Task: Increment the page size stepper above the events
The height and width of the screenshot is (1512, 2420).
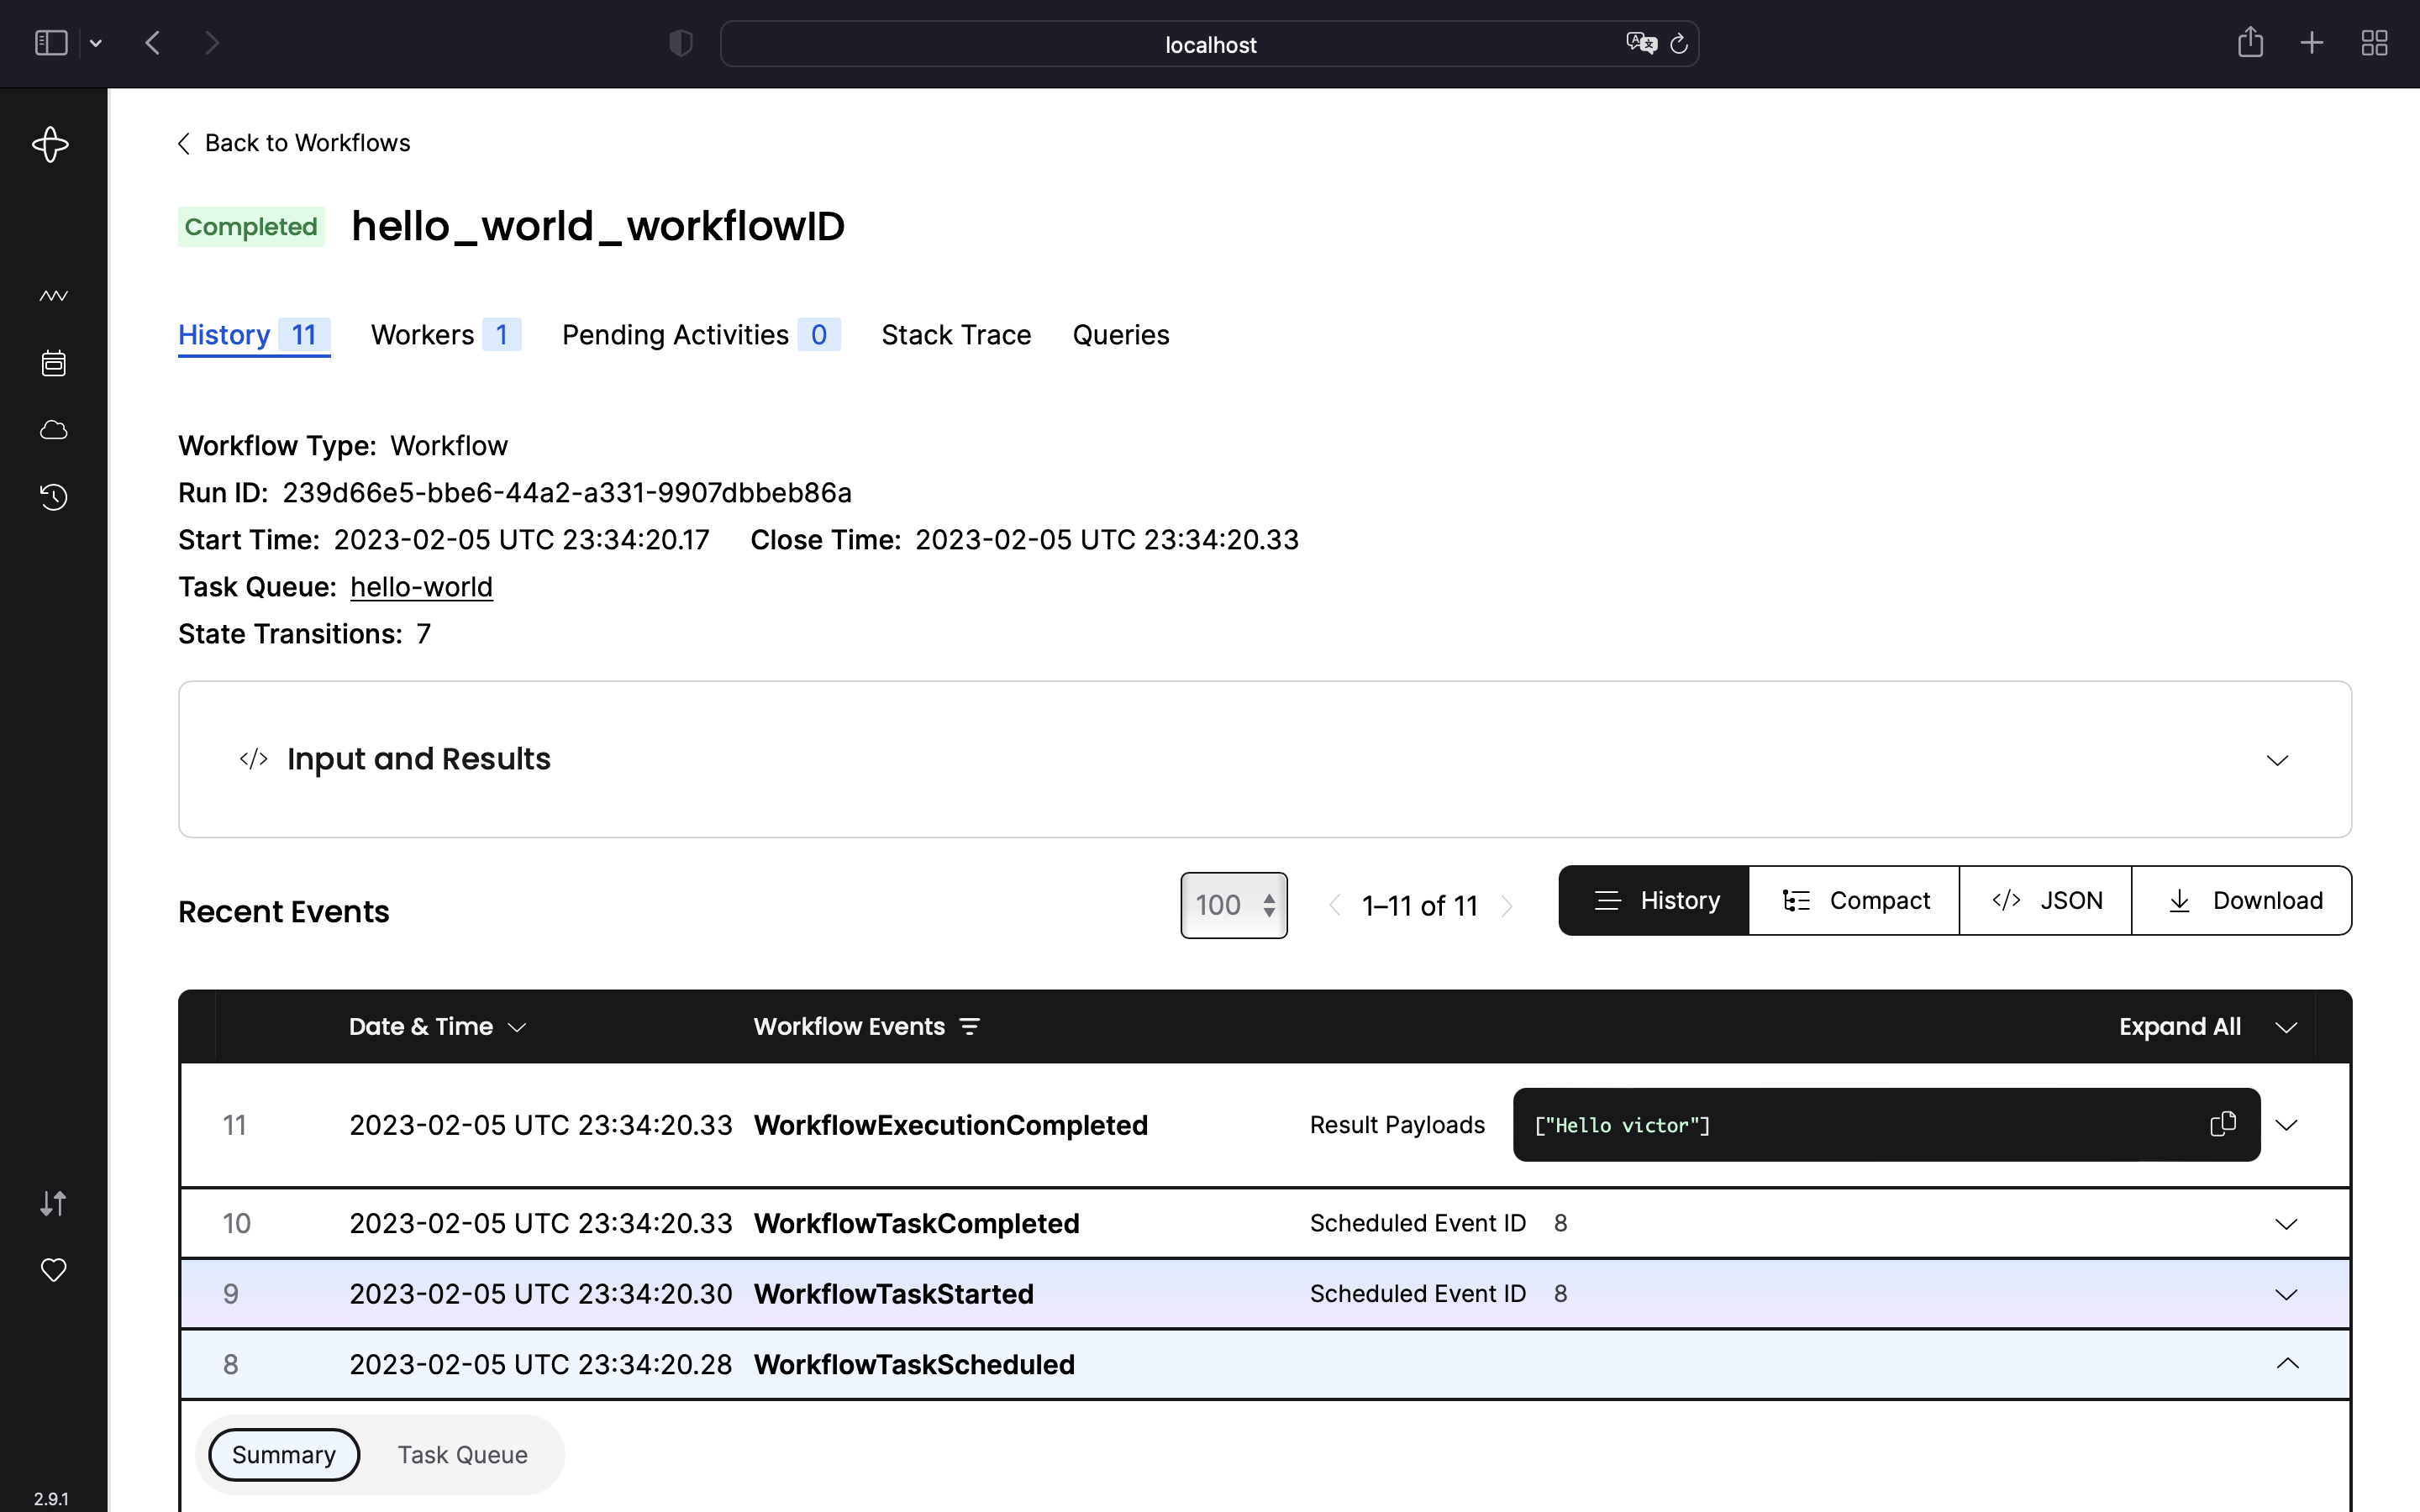Action: pyautogui.click(x=1271, y=895)
